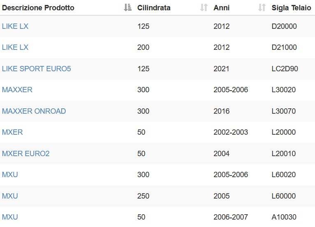The height and width of the screenshot is (227, 315).
Task: Open the LIKE LX 125 link
Action: pyautogui.click(x=15, y=26)
